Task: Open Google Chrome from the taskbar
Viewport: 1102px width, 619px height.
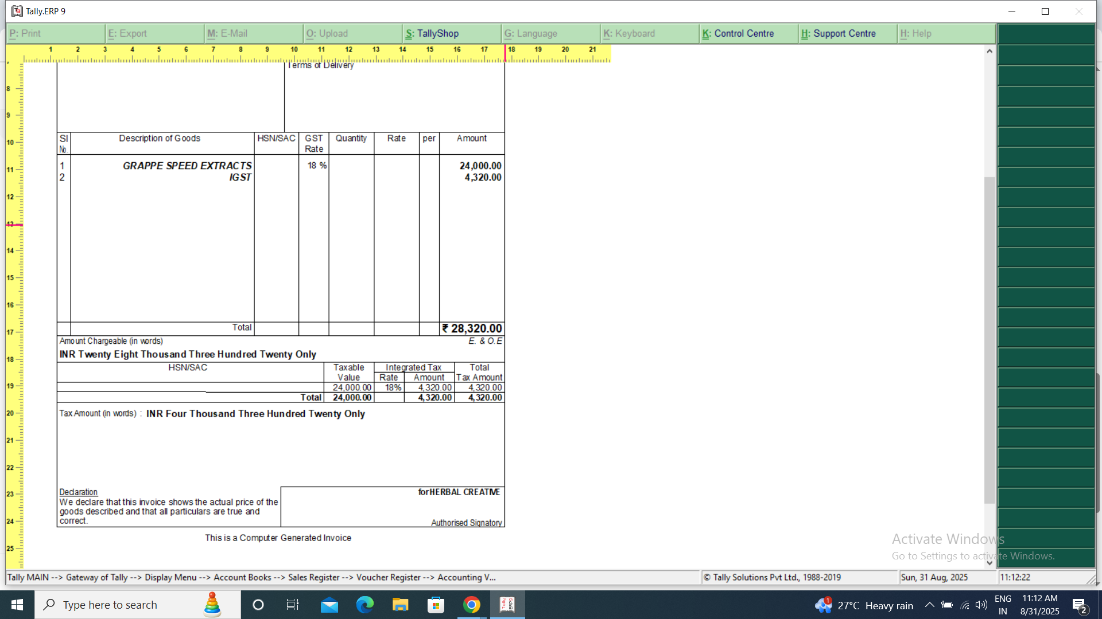Action: click(472, 605)
